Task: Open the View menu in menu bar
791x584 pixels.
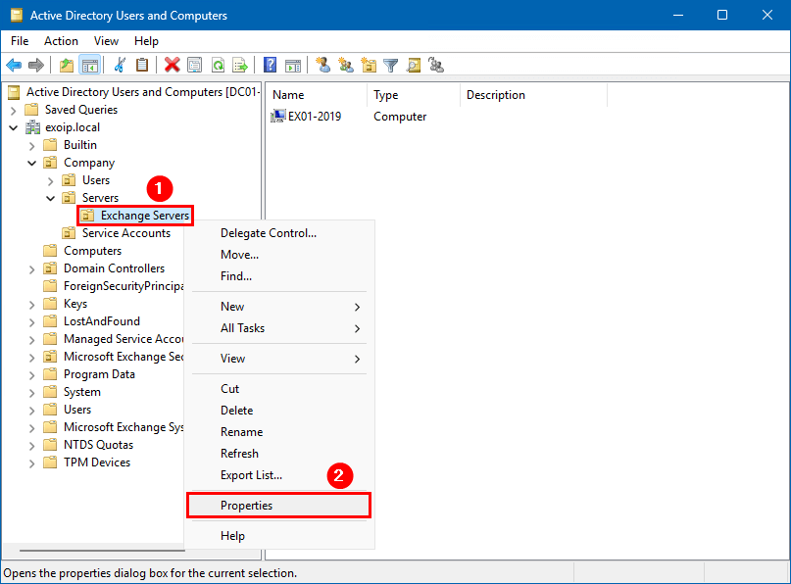Action: click(106, 41)
